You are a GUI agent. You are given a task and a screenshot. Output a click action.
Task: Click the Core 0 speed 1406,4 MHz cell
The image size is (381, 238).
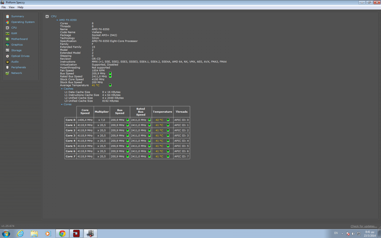(85, 120)
